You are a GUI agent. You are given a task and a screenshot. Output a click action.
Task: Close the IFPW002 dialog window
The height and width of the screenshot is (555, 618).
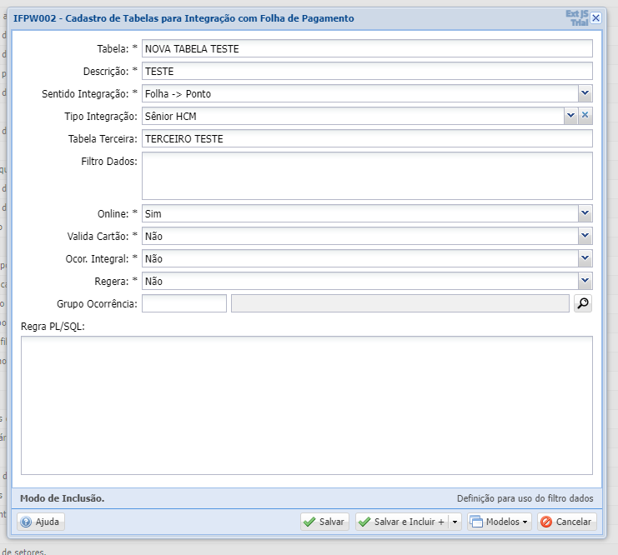(x=596, y=17)
